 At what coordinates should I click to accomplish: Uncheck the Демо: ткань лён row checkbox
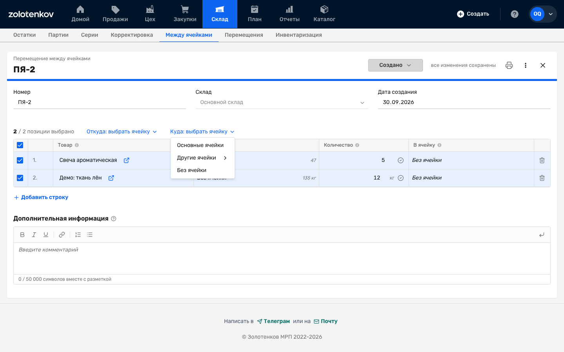(x=20, y=178)
